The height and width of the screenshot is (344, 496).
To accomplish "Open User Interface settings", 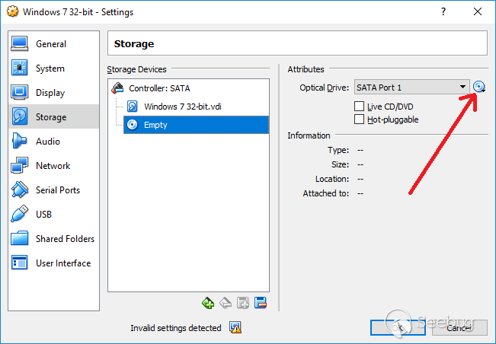I will tap(53, 263).
